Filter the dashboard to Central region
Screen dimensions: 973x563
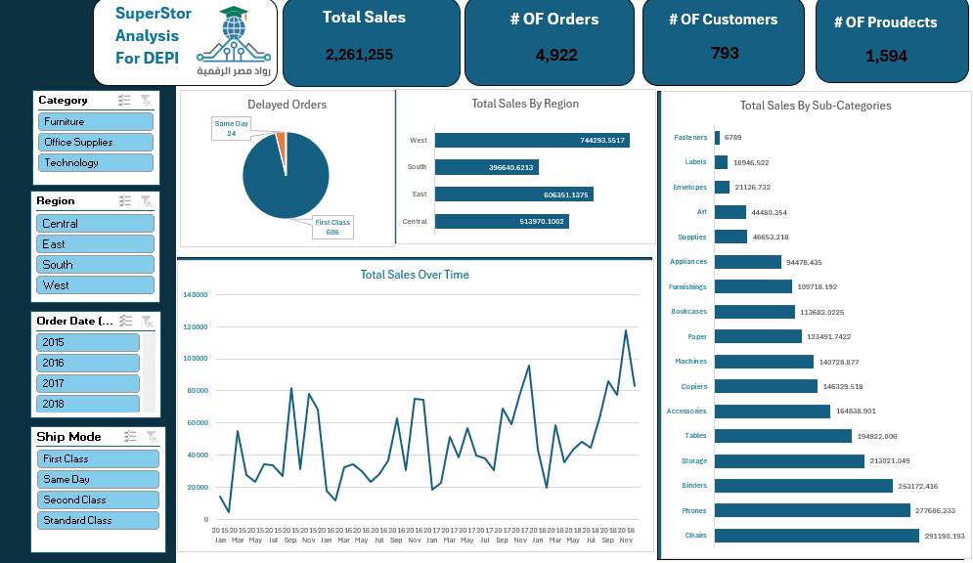(96, 223)
